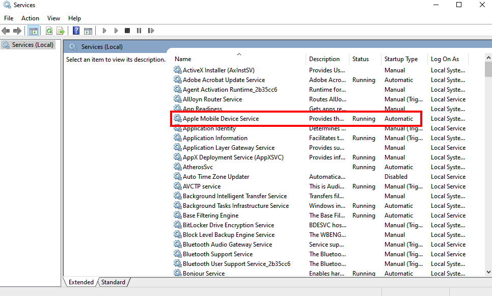
Task: Click the Forward arrow in the toolbar
Action: (17, 31)
